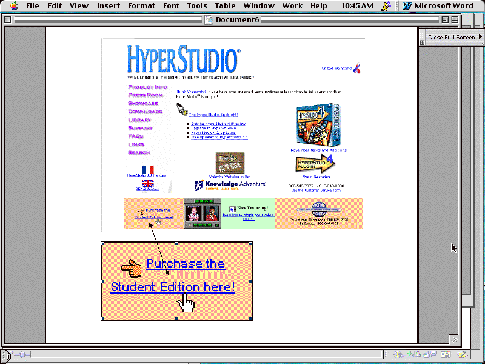
Task: Click the spotlight lamp icon
Action: pos(182,109)
